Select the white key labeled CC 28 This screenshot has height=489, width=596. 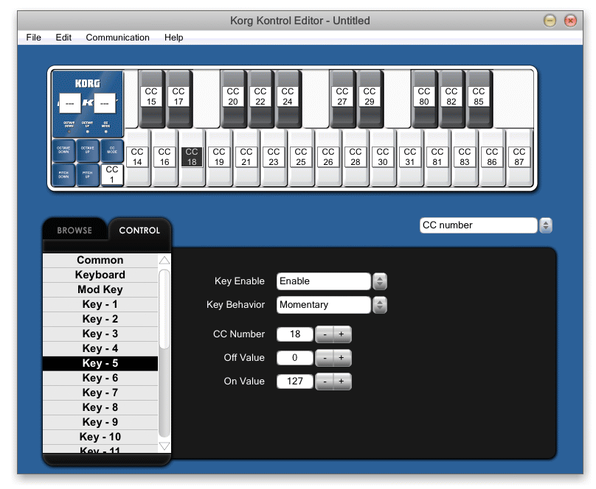click(x=356, y=157)
